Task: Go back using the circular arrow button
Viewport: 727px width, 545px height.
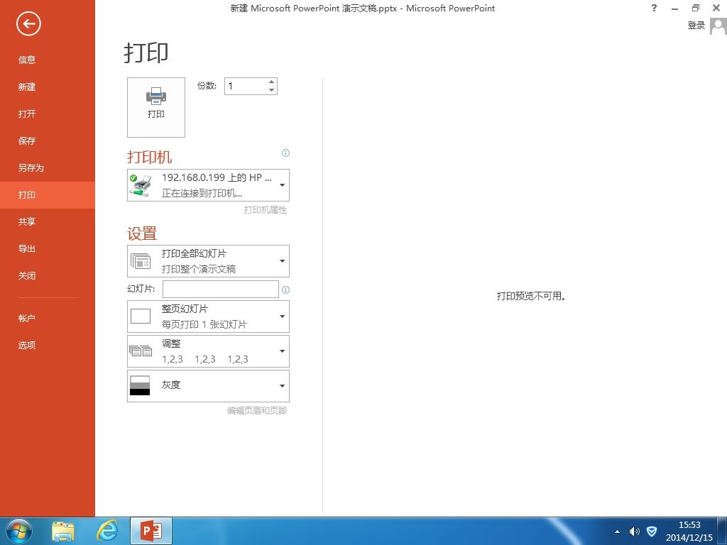Action: click(x=28, y=23)
